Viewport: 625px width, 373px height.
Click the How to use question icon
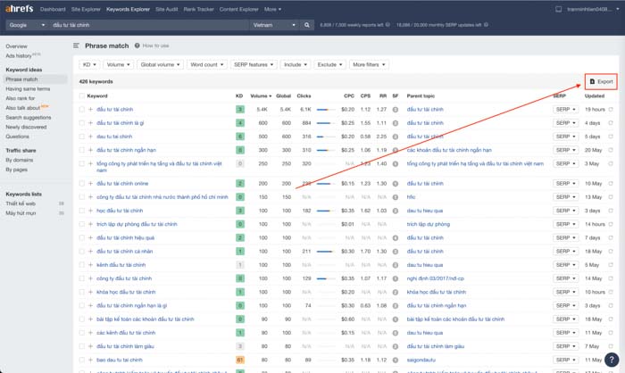point(137,46)
